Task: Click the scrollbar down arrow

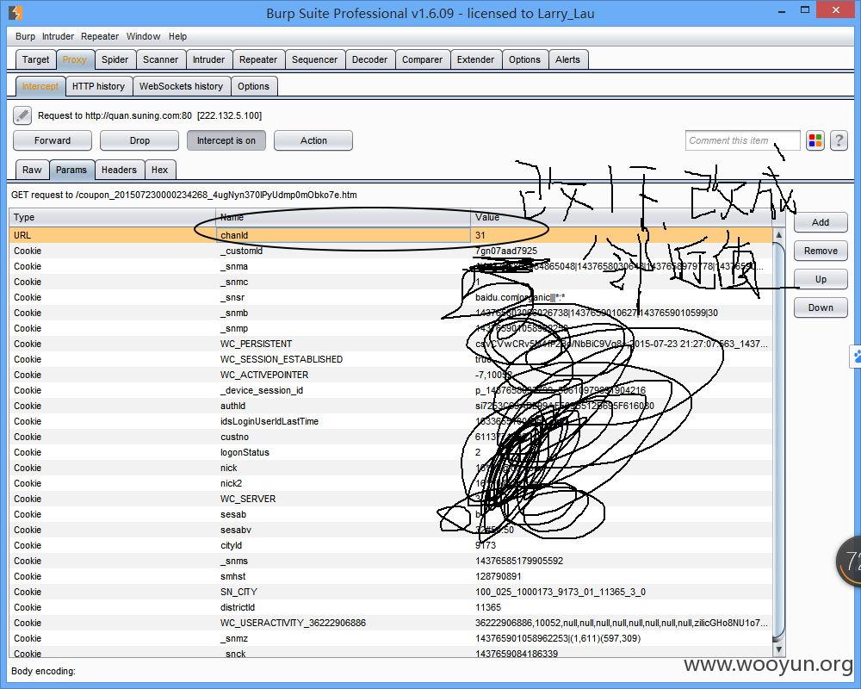Action: [778, 649]
